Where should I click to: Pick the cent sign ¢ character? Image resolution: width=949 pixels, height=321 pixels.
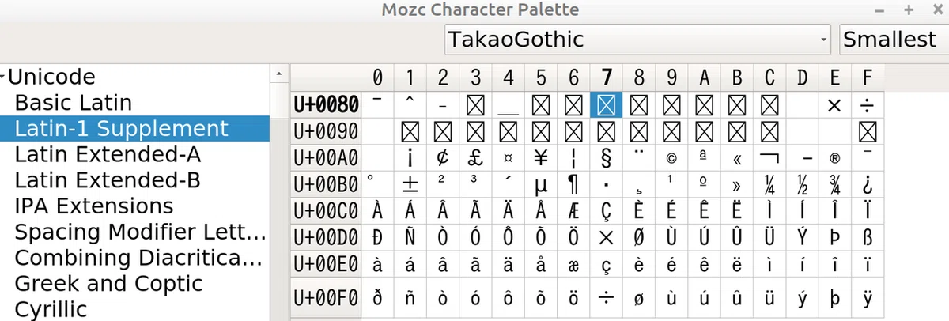[443, 157]
